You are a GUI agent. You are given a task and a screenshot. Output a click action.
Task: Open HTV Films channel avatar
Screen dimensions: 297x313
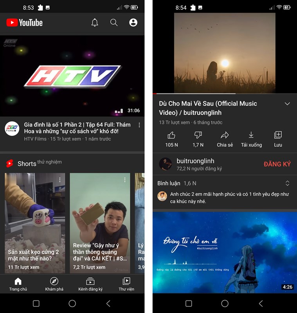(x=12, y=129)
